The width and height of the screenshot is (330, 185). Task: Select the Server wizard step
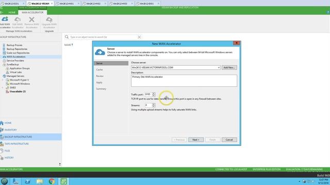coord(111,63)
